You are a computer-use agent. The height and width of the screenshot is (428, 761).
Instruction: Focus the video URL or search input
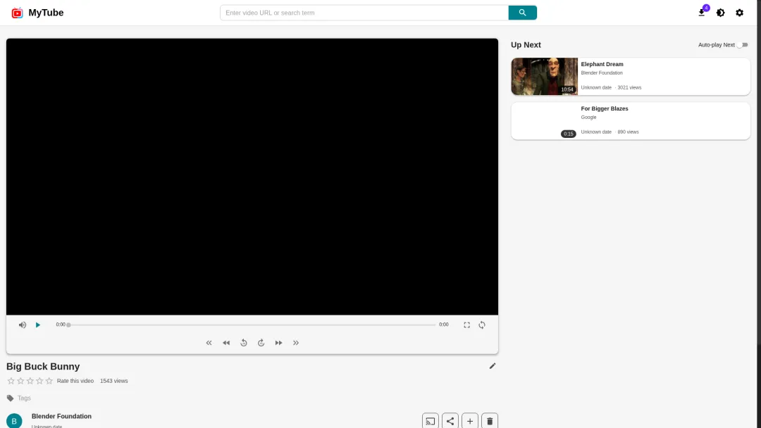point(364,13)
